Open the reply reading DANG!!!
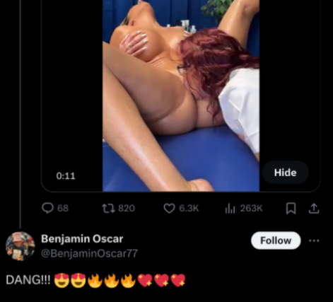Viewport: 333px width, 302px height. pos(95,280)
